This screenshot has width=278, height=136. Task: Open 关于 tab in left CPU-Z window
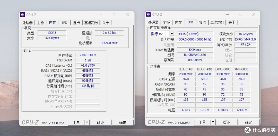[x=106, y=23]
